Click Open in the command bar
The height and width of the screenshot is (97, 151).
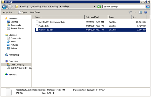23,12
